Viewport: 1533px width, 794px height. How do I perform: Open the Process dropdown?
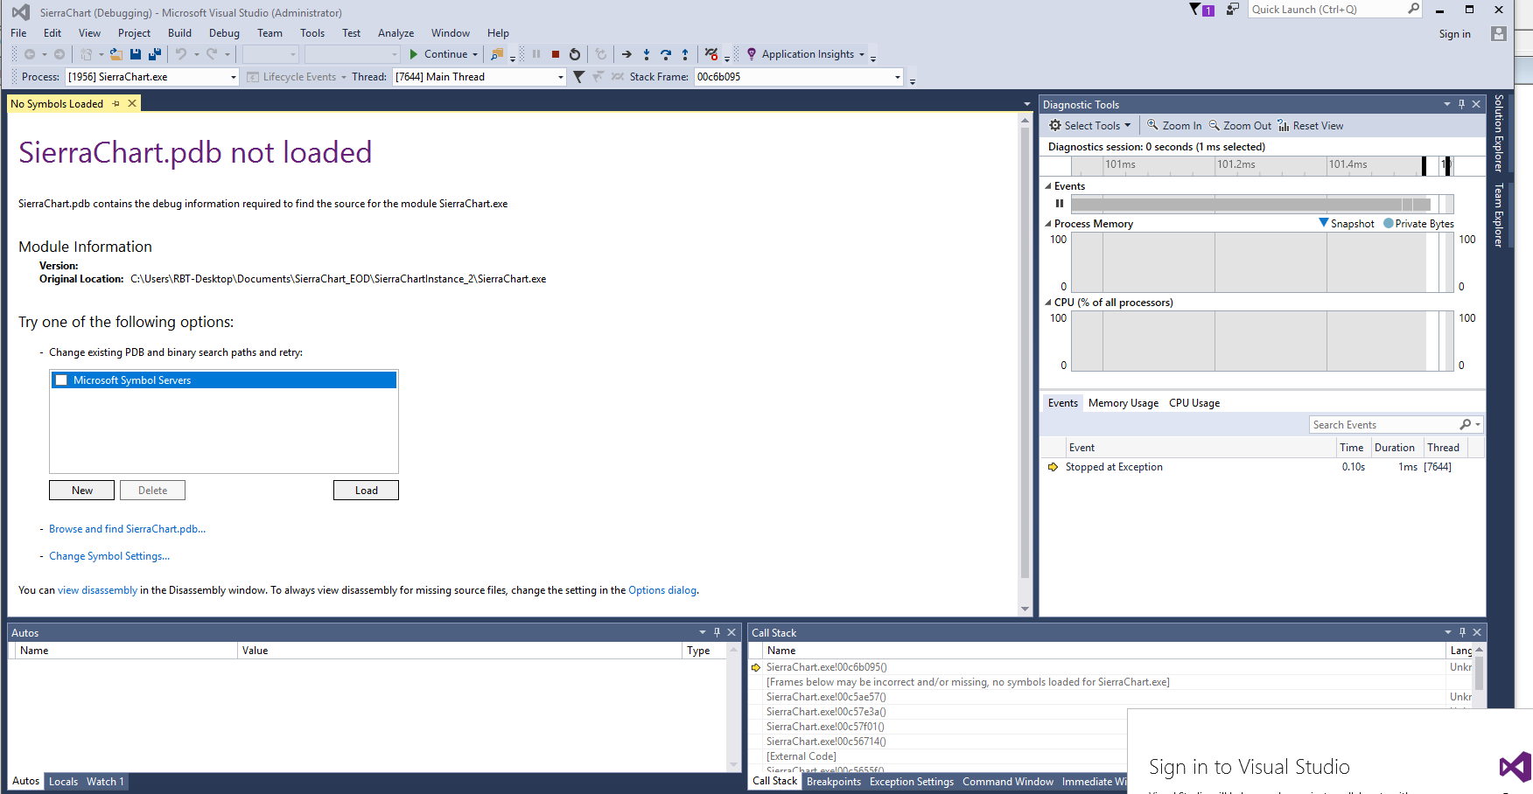click(x=234, y=77)
